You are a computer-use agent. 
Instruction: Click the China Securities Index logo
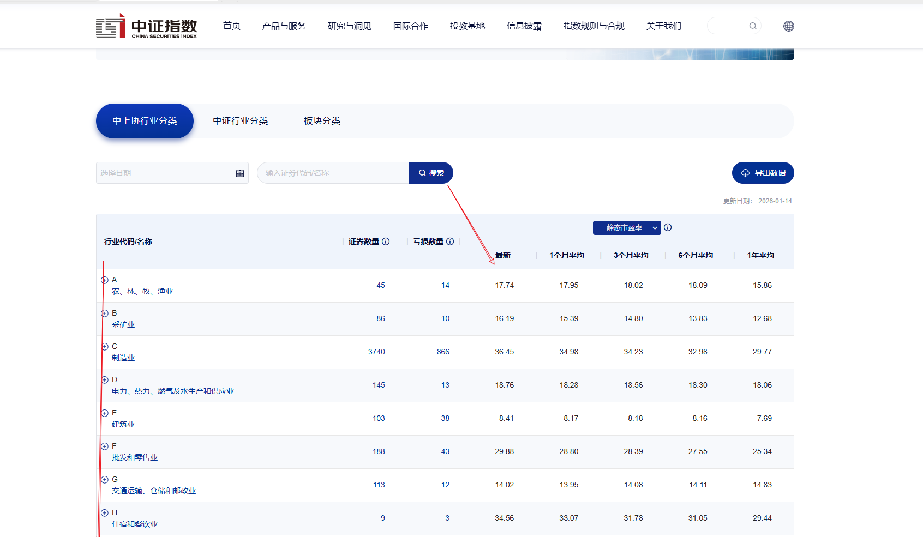(146, 26)
